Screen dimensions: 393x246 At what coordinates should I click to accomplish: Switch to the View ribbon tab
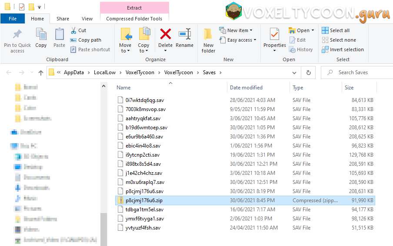pyautogui.click(x=87, y=19)
